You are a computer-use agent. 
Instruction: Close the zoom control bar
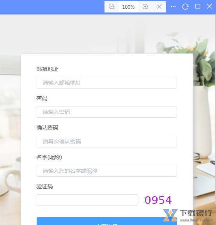pos(159,7)
